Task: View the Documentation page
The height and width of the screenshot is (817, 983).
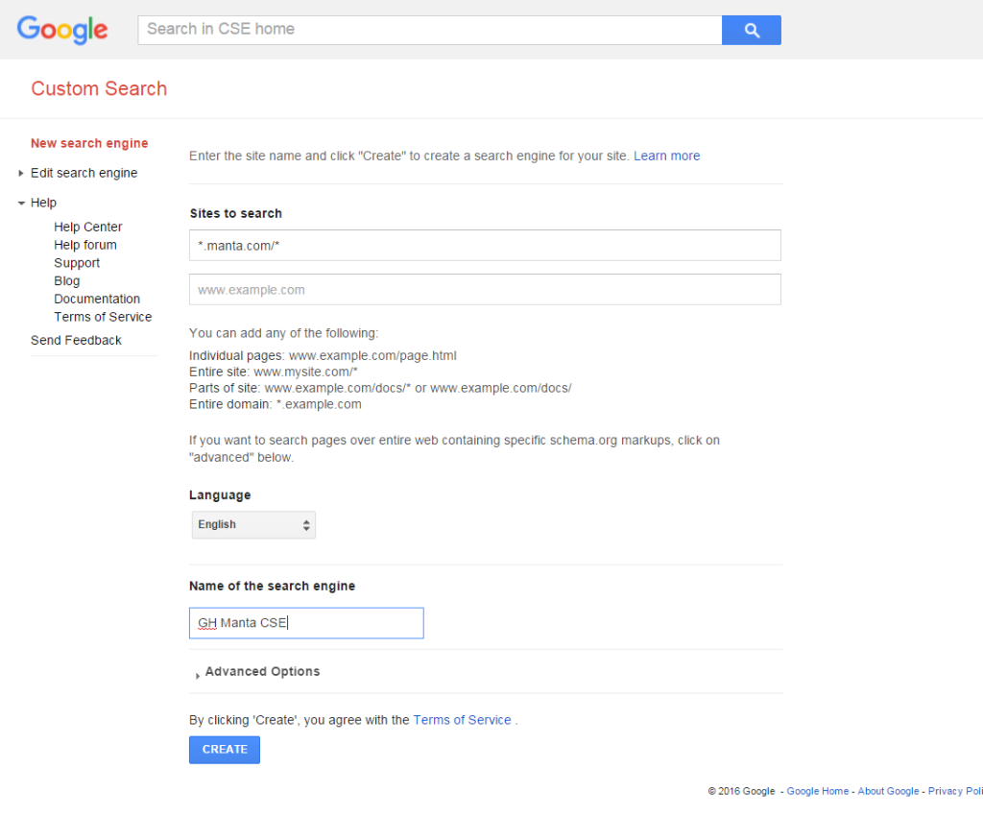Action: [x=97, y=299]
